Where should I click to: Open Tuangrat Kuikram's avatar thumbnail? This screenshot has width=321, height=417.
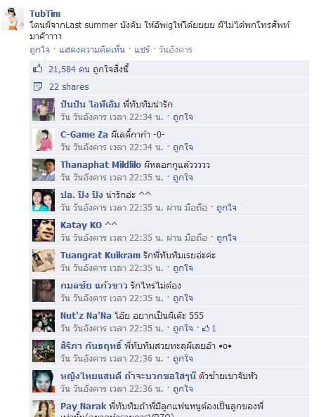[44, 260]
